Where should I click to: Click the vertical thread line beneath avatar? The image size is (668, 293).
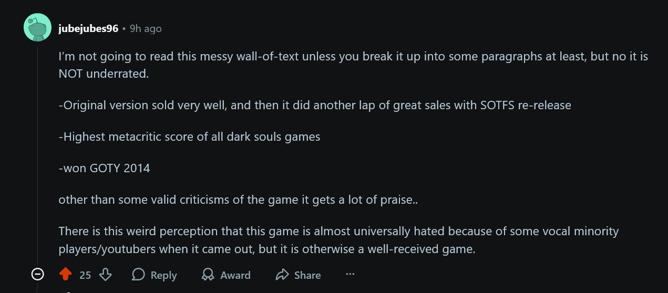pos(37,158)
